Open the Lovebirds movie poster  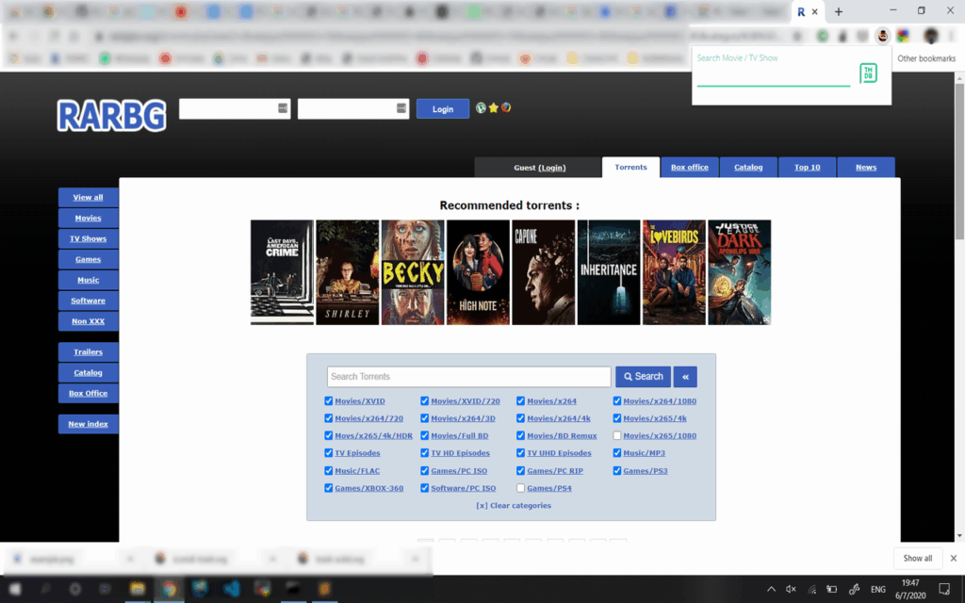click(674, 272)
